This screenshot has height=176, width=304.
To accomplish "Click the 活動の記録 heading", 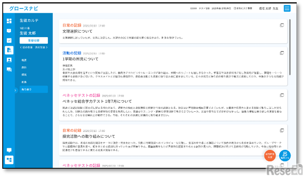I will click(x=72, y=53).
